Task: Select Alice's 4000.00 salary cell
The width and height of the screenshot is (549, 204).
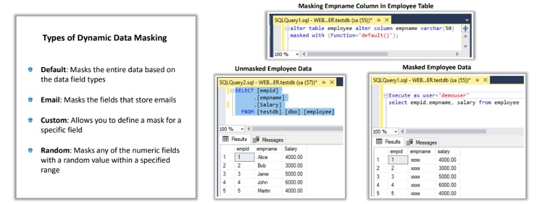Action: (294, 157)
